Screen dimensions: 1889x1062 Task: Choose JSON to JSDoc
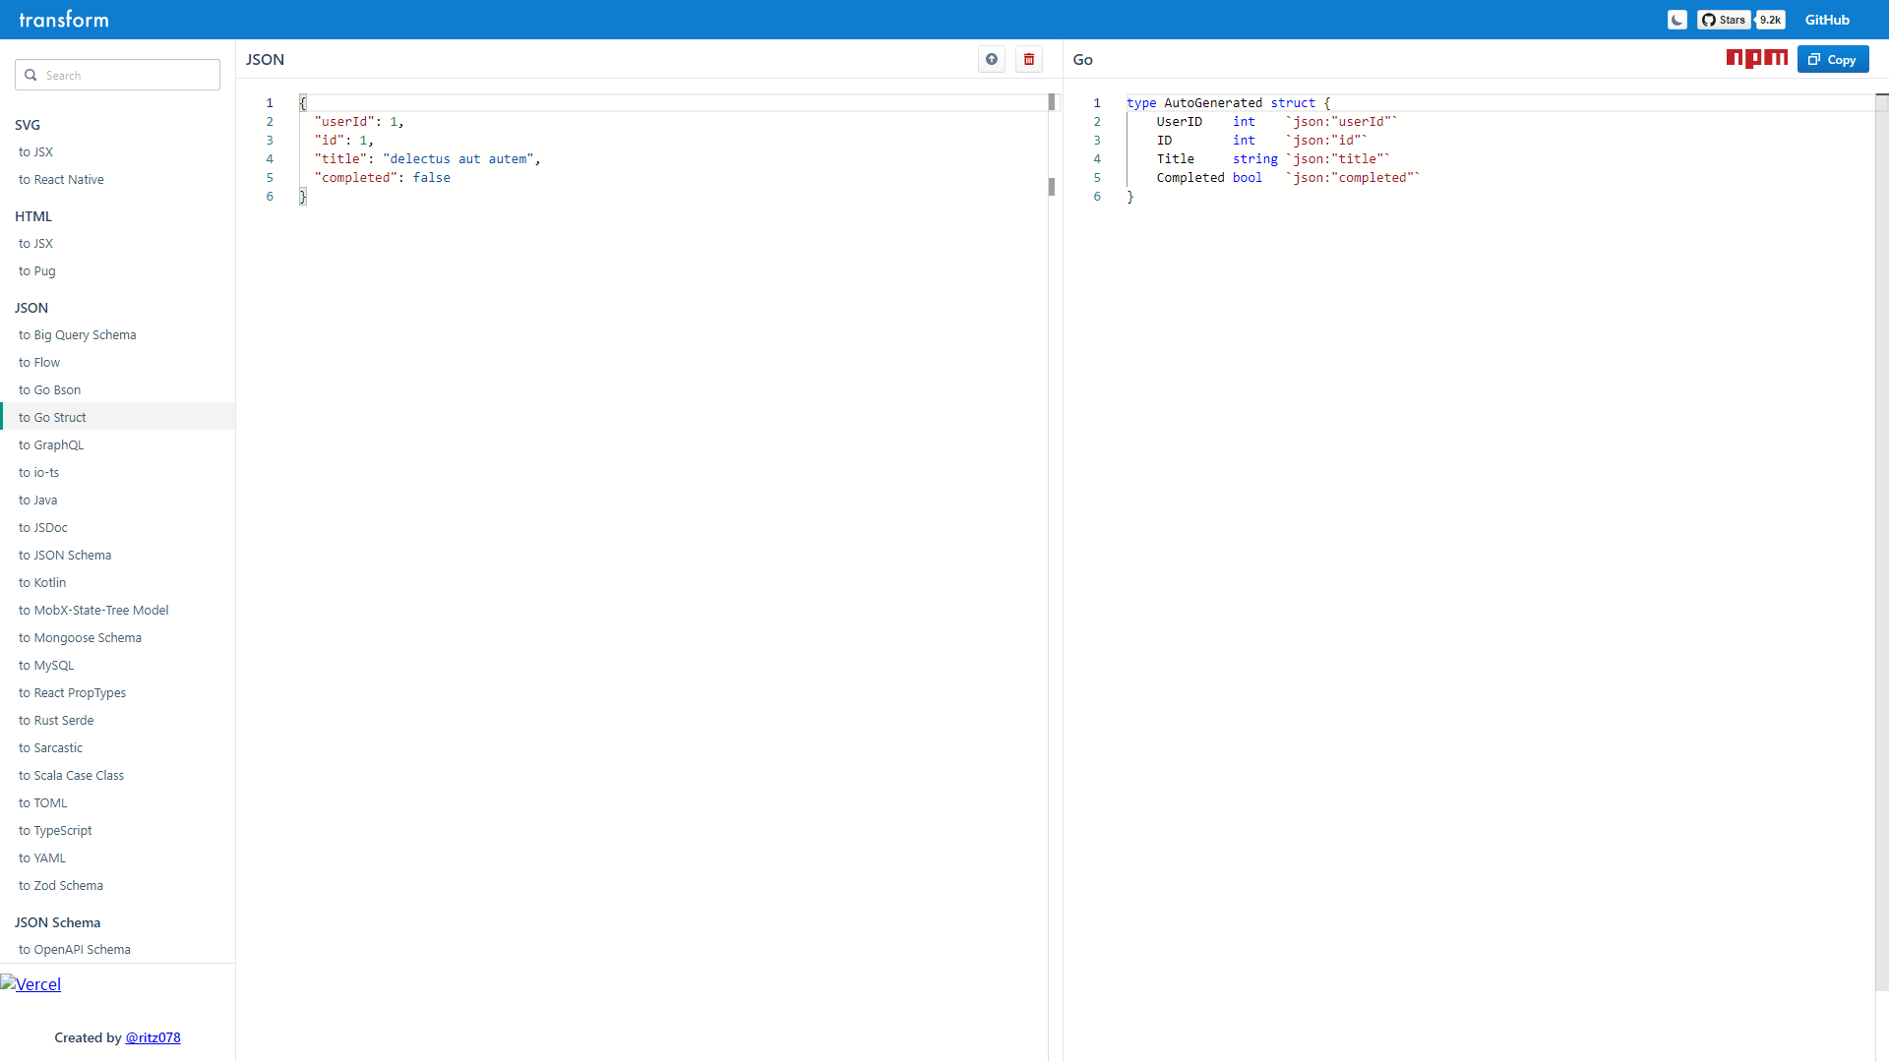tap(118, 527)
